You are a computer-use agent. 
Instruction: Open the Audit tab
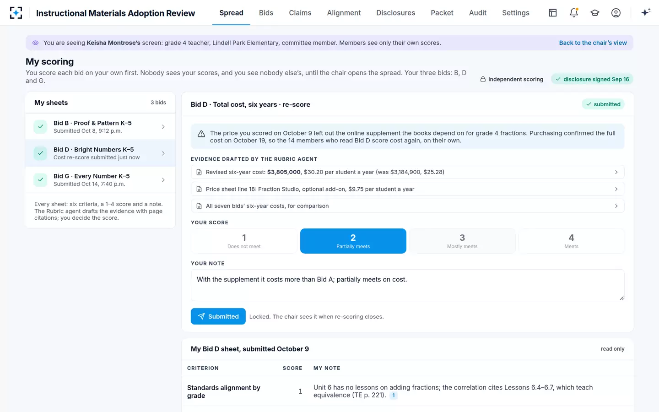pos(478,13)
